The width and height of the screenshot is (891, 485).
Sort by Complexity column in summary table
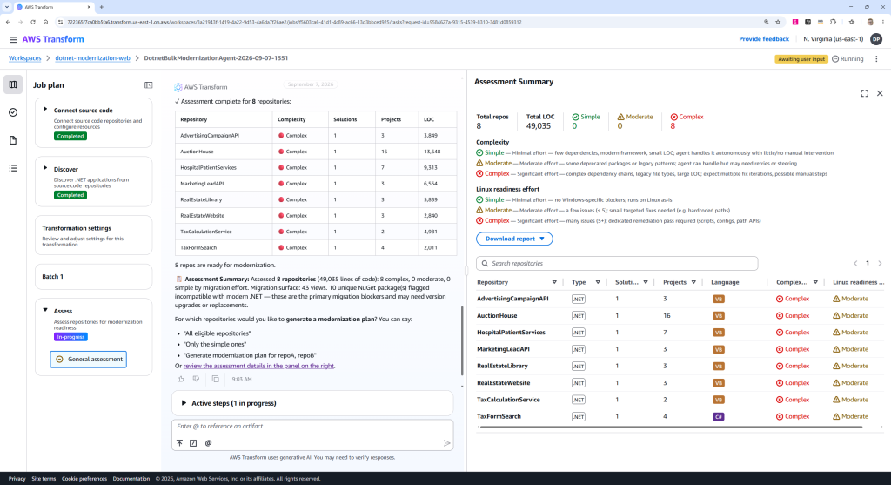[x=815, y=282]
